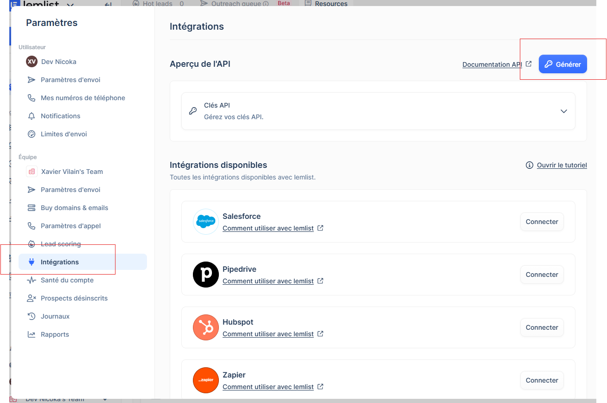This screenshot has width=607, height=403.
Task: Click the bell icon next to Notifications
Action: [x=32, y=116]
